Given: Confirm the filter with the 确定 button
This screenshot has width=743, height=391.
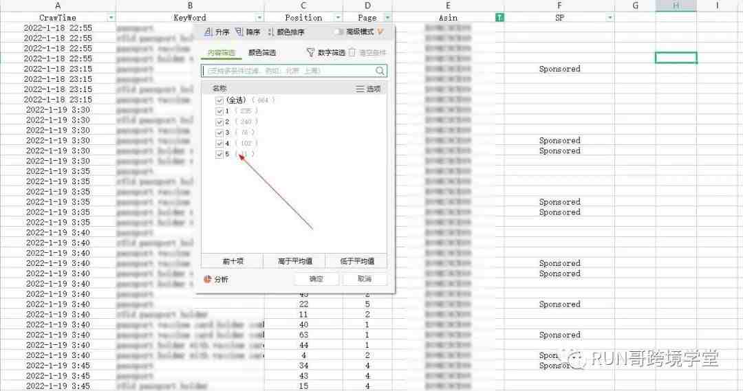Looking at the screenshot, I should click(x=316, y=279).
